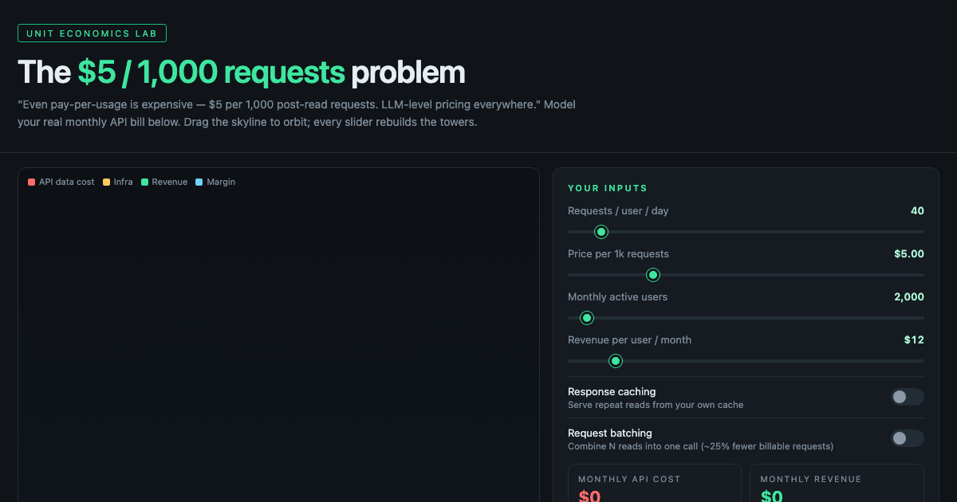Click the "Response caching" option title
This screenshot has width=957, height=502.
click(x=612, y=392)
